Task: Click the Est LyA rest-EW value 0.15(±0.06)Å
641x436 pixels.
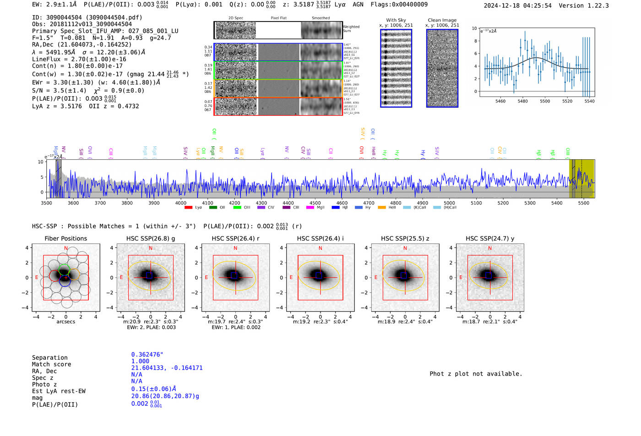Action: click(154, 389)
